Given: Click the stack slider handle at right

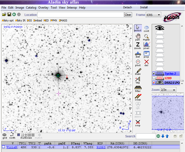Looking at the screenshot, I should coord(182,81).
